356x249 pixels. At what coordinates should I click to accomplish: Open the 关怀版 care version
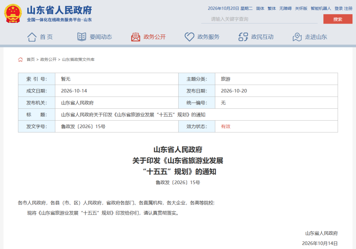(301, 8)
